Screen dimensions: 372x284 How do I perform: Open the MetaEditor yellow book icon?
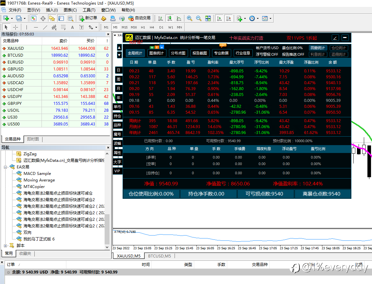coord(103,18)
